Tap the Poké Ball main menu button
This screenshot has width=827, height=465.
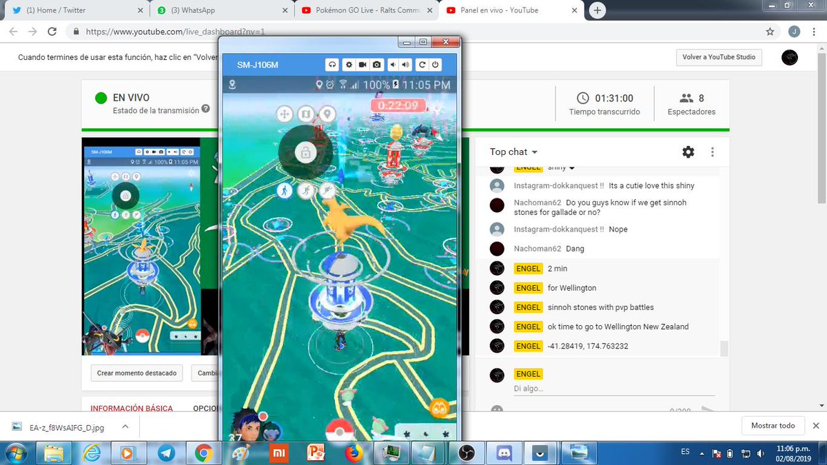pyautogui.click(x=338, y=431)
